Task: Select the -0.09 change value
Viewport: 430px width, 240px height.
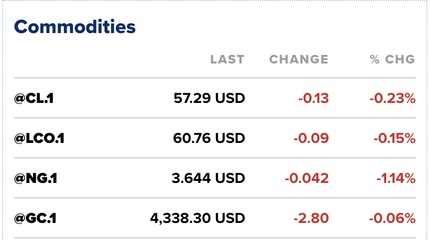Action: (x=312, y=138)
